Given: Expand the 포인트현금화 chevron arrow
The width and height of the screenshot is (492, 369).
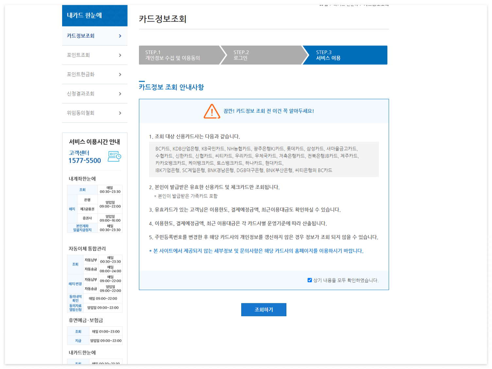Looking at the screenshot, I should pos(120,75).
